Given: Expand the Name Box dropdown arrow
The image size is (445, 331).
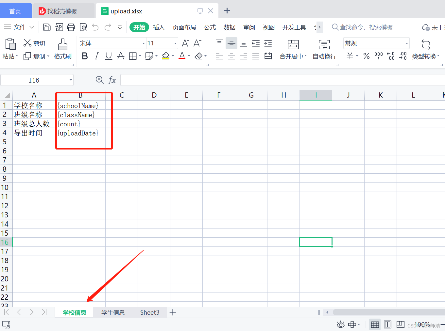Looking at the screenshot, I should pos(71,80).
